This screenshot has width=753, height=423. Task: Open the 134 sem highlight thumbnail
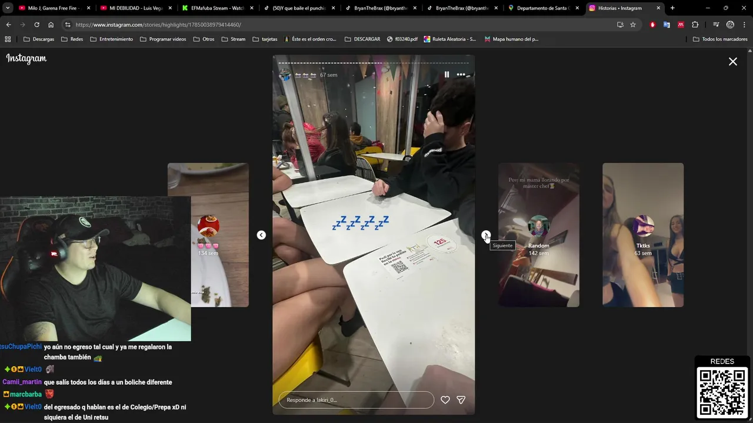[208, 235]
